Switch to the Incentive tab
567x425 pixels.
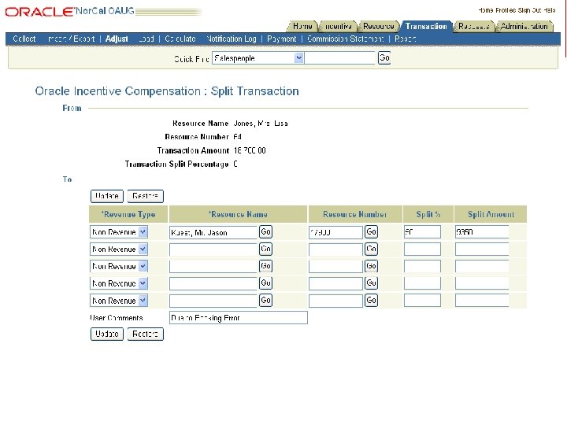[x=338, y=27]
